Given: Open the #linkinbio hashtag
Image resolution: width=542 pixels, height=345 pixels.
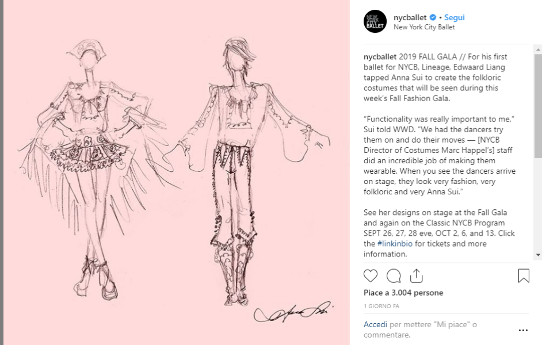Looking at the screenshot, I should (395, 243).
